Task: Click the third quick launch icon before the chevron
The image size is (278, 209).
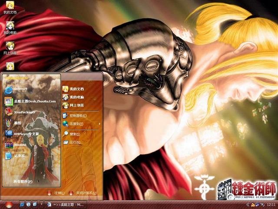Action: pos(35,205)
